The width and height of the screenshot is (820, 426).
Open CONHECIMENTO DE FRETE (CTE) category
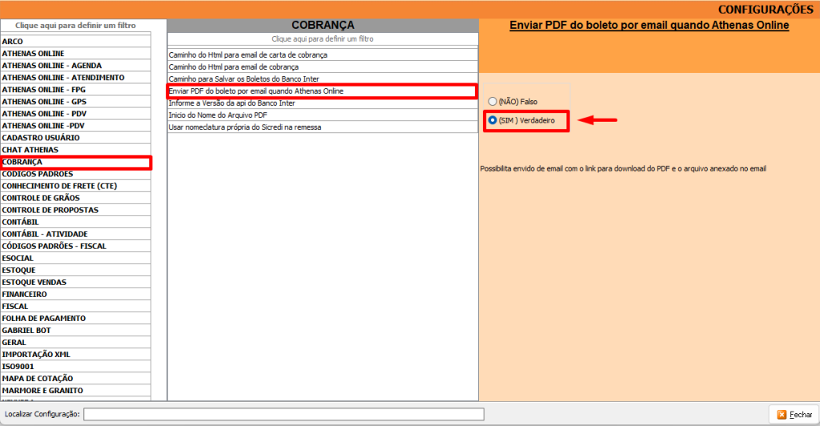point(76,186)
